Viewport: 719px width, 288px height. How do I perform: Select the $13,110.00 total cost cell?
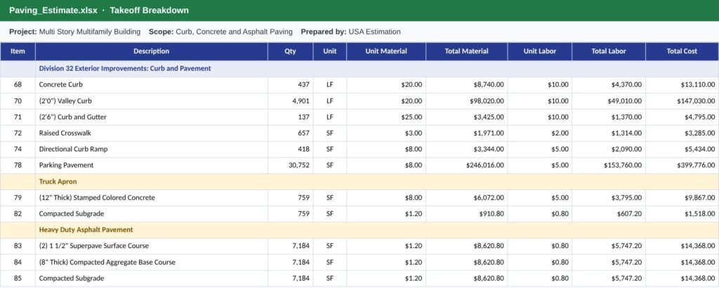[x=682, y=85]
